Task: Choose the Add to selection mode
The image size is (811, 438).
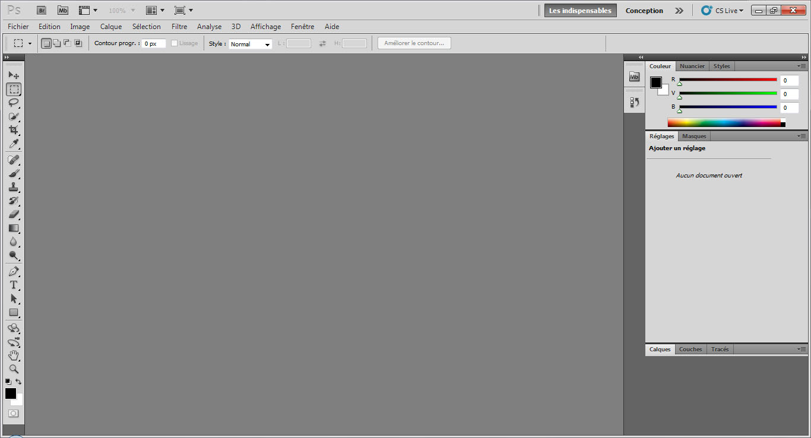Action: (56, 43)
